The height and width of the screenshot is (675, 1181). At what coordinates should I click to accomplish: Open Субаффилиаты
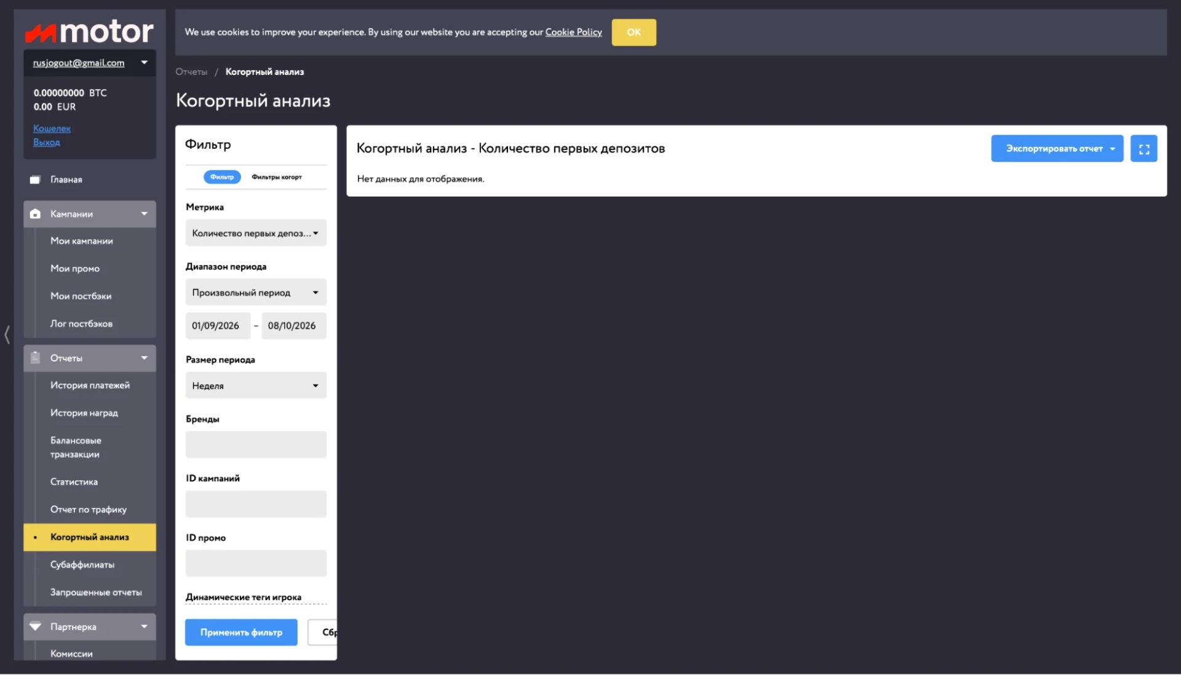82,565
